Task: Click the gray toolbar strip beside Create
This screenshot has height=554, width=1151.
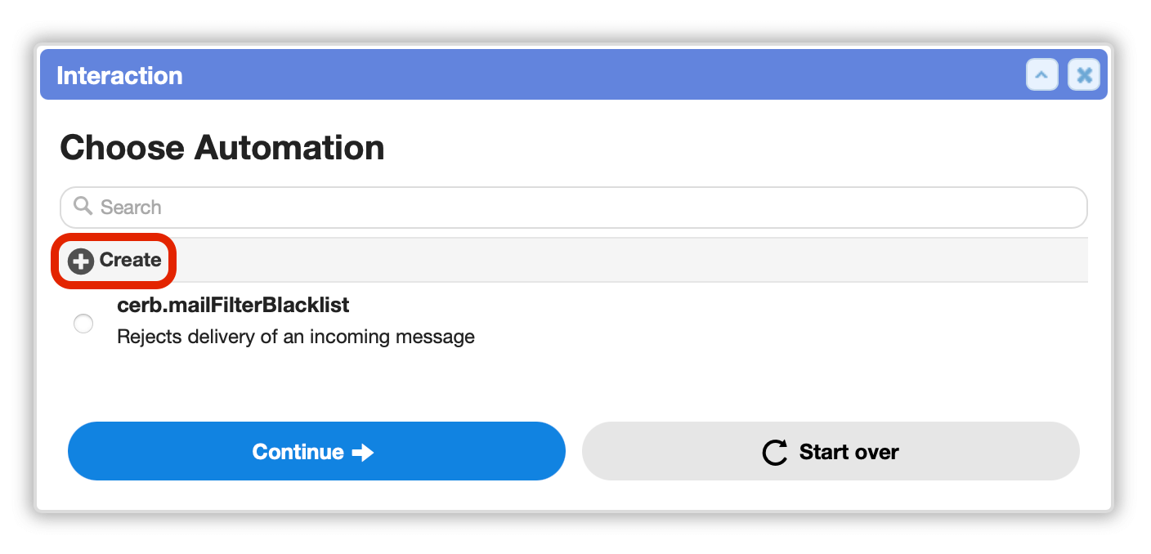Action: [629, 261]
